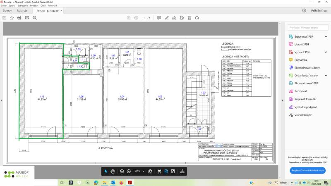Screen dimensions: 331x186
Task: Select the hand pan tool
Action: [x=113, y=171]
